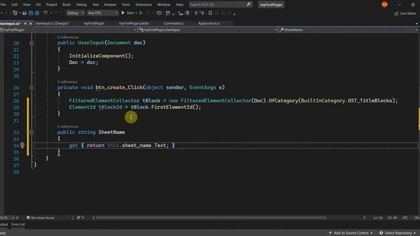Collapse the SheetName property block
420x236 pixels.
point(31,132)
